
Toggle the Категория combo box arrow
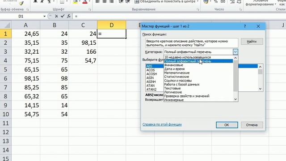pyautogui.click(x=236, y=52)
